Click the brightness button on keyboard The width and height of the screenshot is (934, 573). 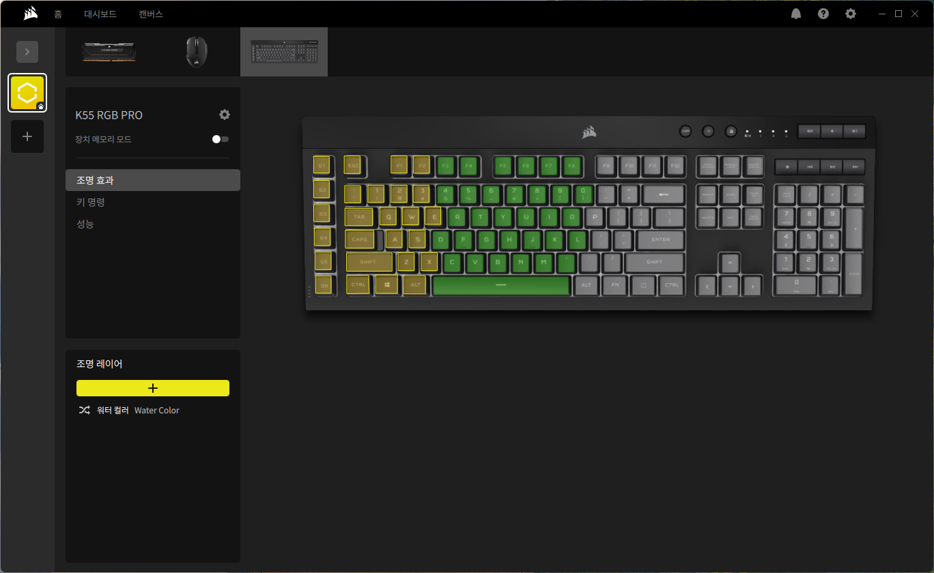pos(708,131)
